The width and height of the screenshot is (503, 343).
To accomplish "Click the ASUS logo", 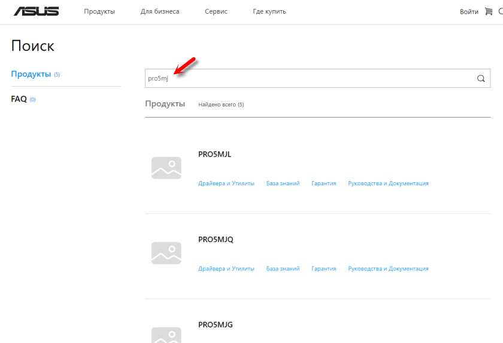I will tap(37, 11).
